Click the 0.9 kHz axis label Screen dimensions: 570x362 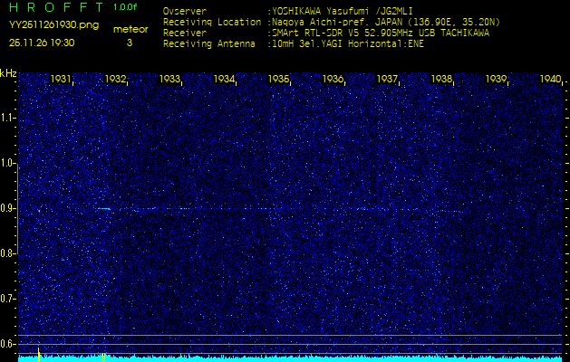(8, 208)
